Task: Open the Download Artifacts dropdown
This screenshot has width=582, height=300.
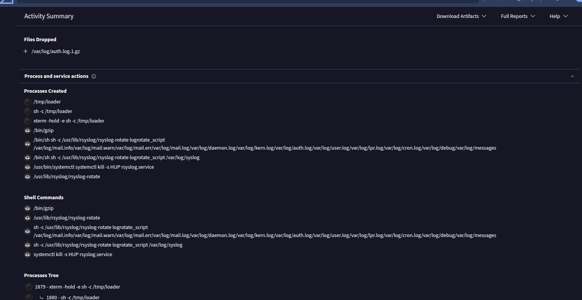Action: point(461,16)
